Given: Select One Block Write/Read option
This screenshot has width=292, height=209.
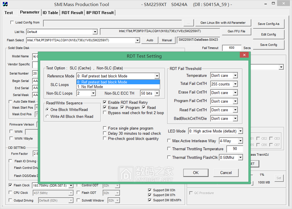Looking at the screenshot, I should (x=48, y=110).
